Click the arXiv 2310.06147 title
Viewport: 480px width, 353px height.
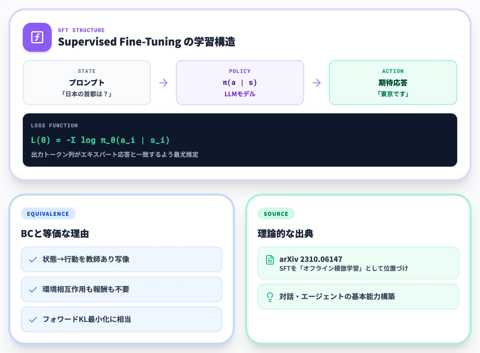[311, 259]
